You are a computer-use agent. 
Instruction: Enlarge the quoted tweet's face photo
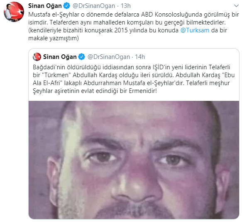[x=134, y=160]
